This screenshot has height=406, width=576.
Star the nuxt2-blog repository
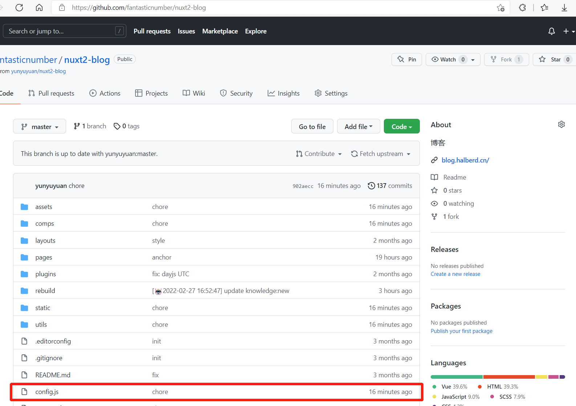coord(551,60)
